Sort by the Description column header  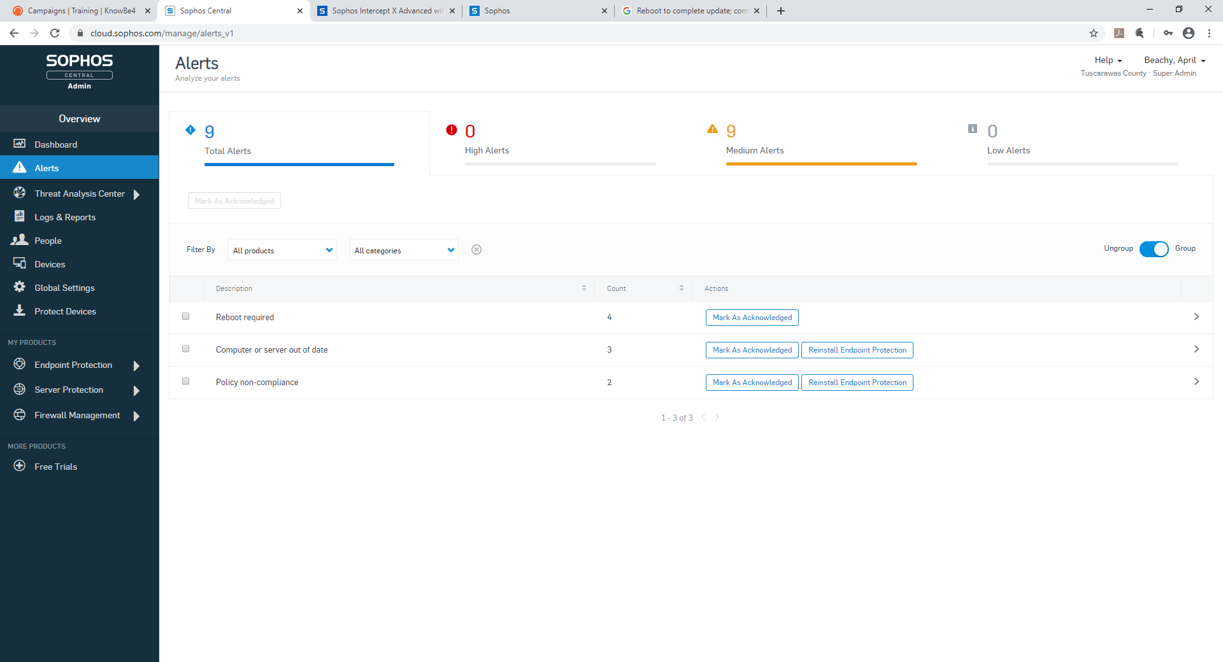click(399, 288)
